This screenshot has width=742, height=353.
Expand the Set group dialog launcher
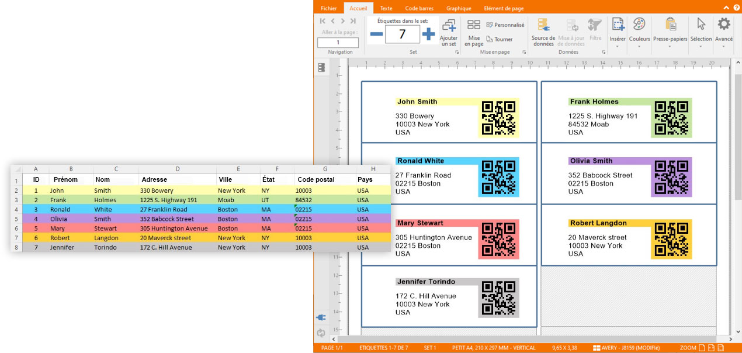[x=457, y=53]
